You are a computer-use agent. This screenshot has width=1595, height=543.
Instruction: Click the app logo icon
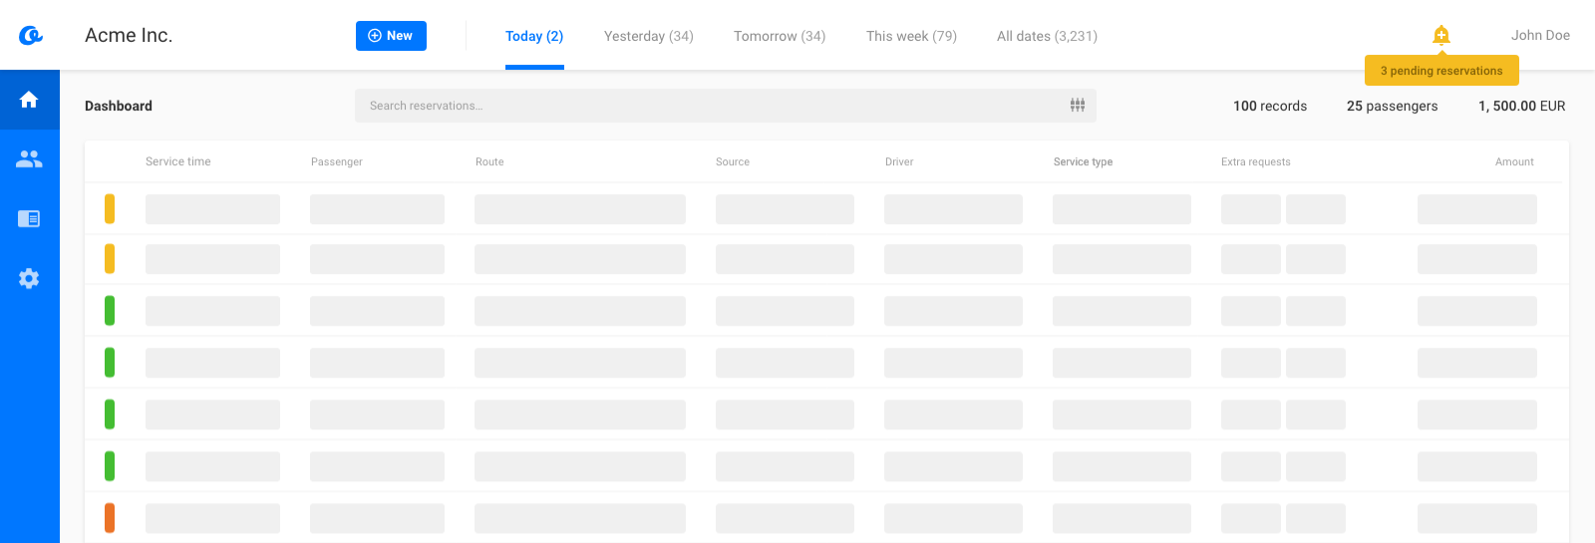pos(31,36)
